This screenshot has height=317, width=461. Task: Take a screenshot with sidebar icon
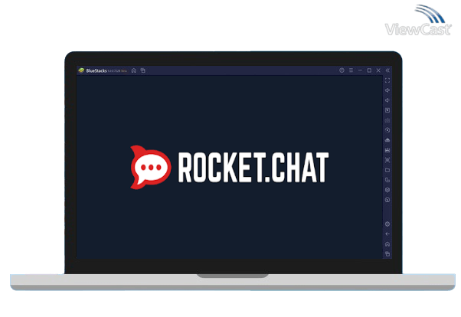point(387,160)
